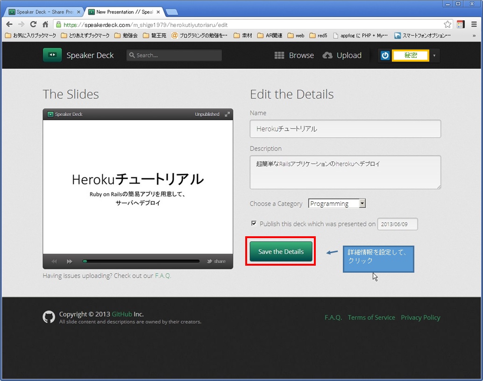483x381 pixels.
Task: Open the web bookmark folder
Action: pos(296,35)
